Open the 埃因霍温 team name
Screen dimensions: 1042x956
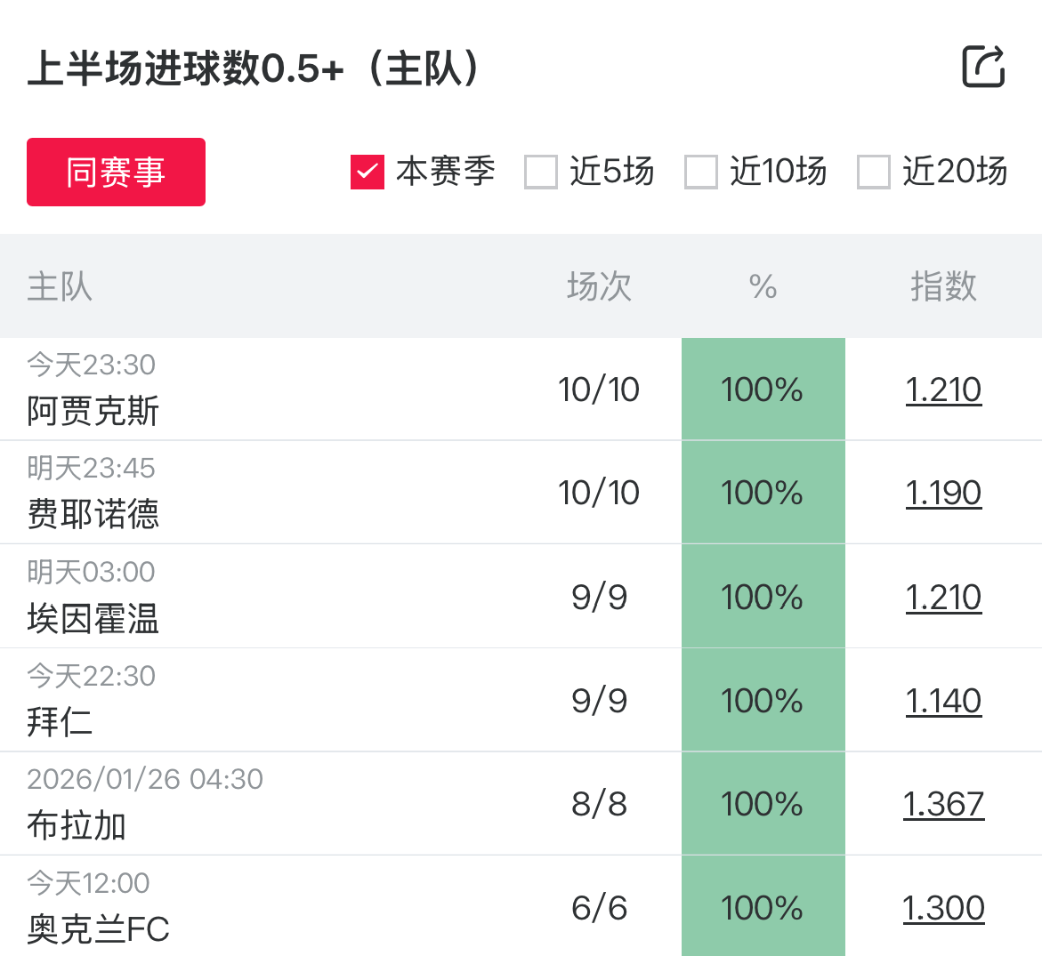[x=93, y=618]
